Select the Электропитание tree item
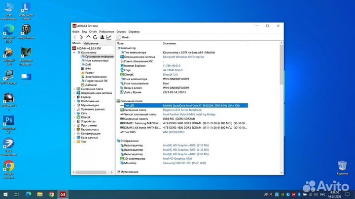This screenshot has height=199, width=355. click(x=94, y=77)
